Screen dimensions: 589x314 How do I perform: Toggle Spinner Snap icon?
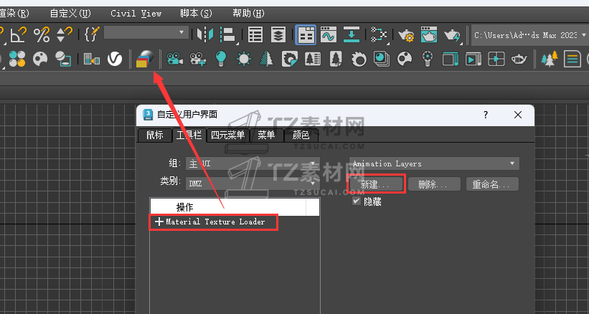point(65,34)
